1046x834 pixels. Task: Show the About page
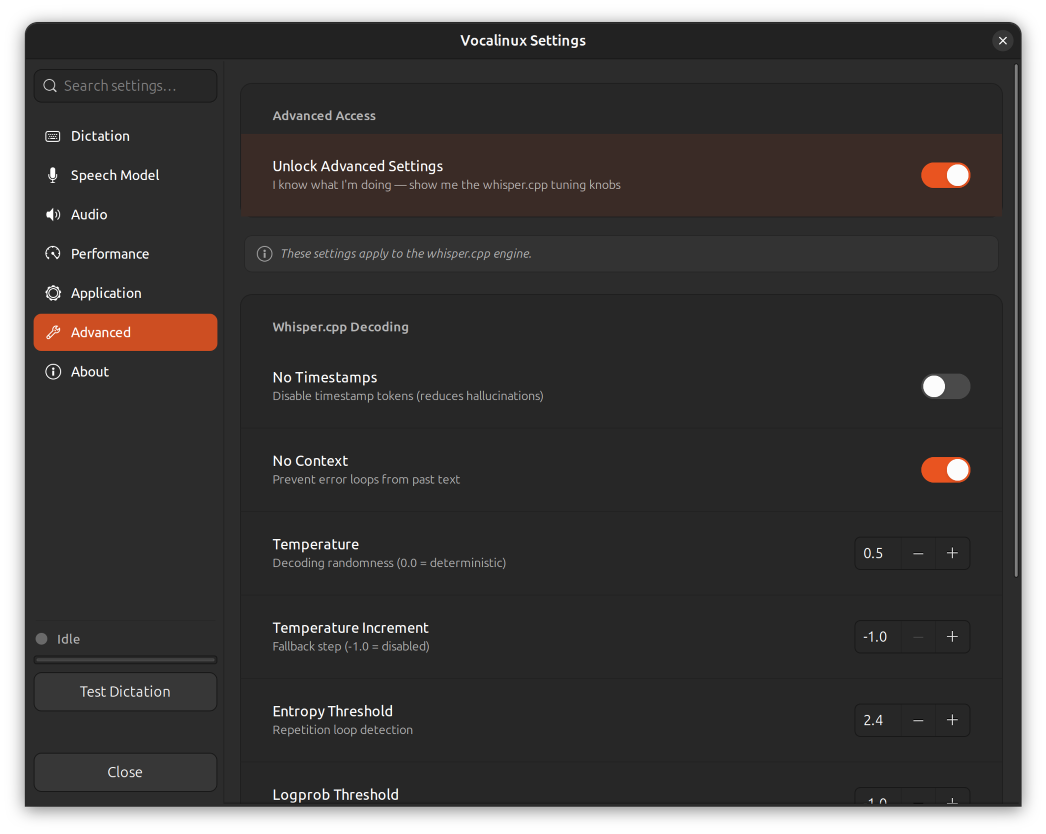[x=125, y=372]
